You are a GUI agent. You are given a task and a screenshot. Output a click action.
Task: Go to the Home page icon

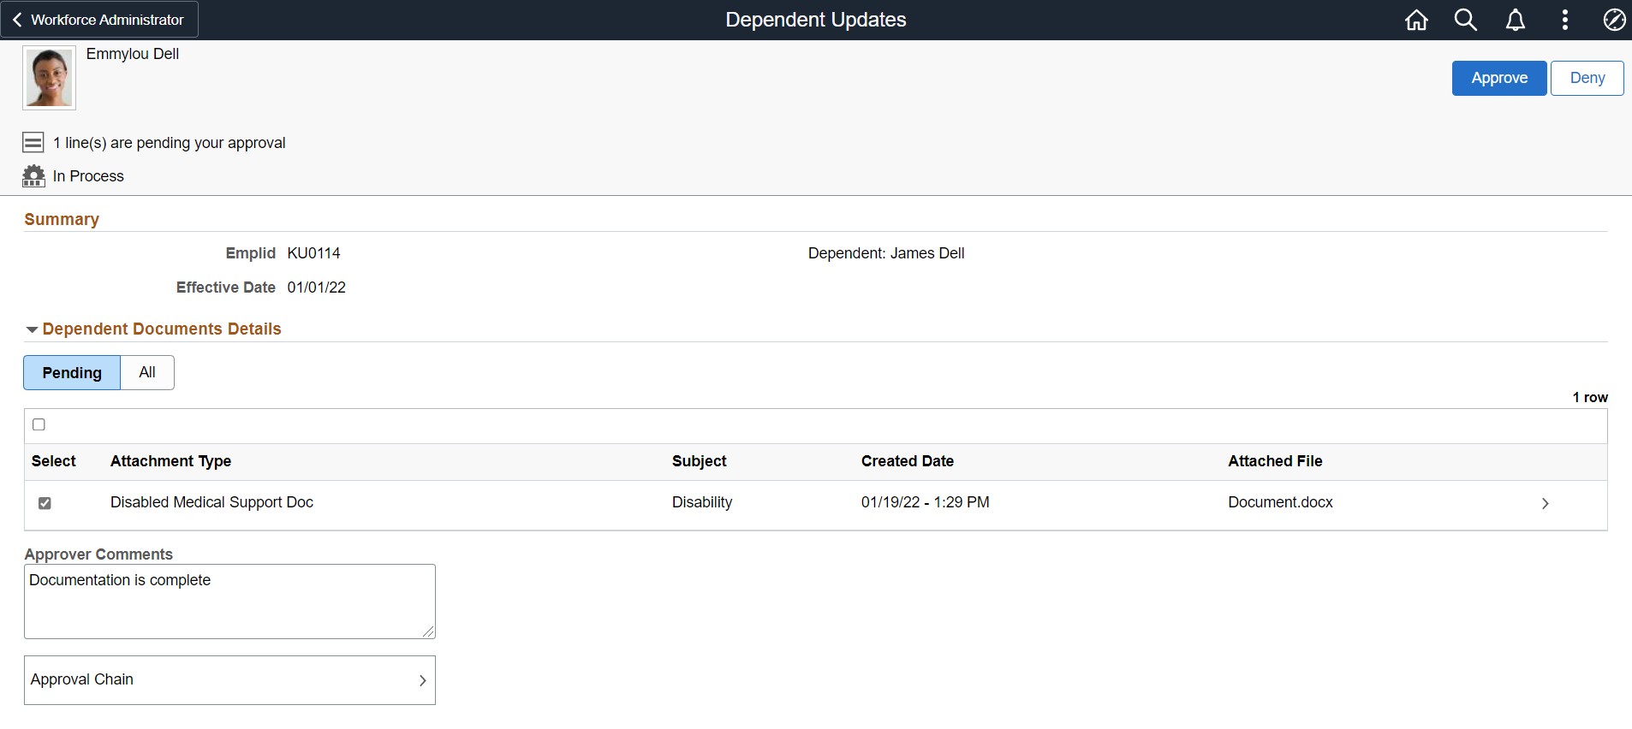click(1416, 20)
